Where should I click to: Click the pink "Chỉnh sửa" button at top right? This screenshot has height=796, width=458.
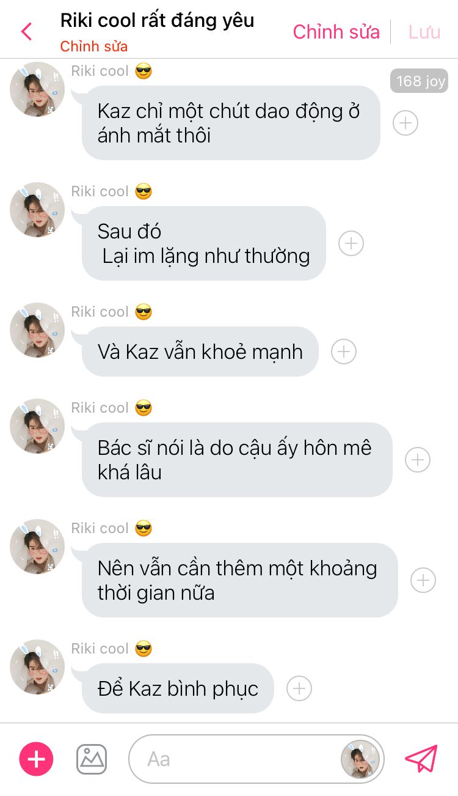point(336,32)
